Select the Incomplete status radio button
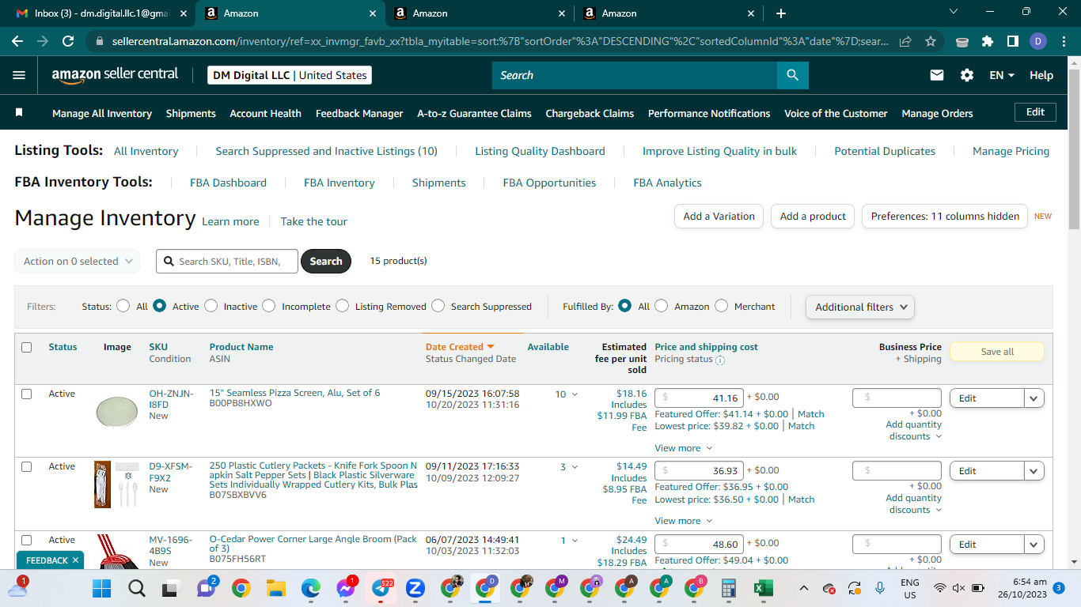 (x=269, y=306)
